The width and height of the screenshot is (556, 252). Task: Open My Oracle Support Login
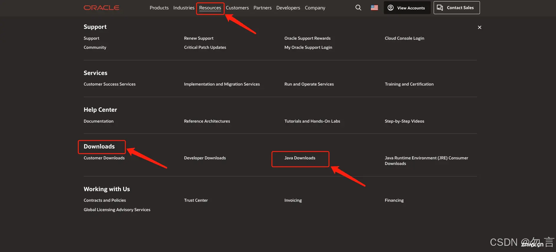308,47
